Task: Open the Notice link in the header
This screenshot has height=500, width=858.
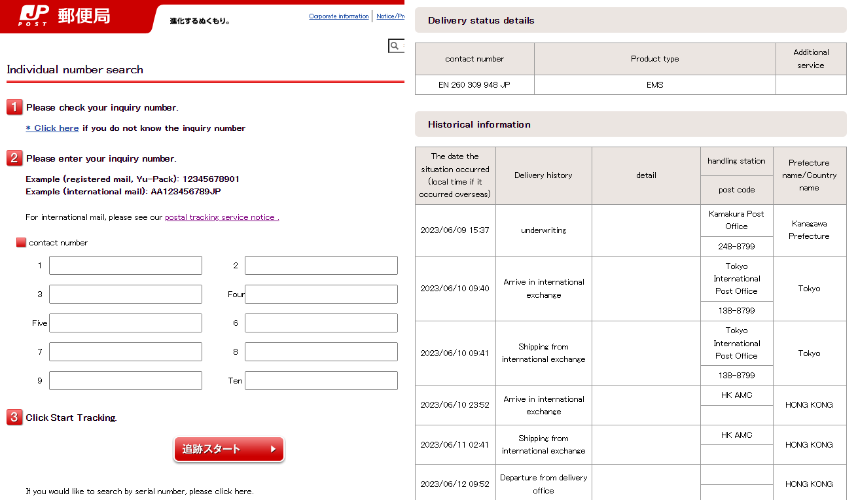Action: (390, 16)
